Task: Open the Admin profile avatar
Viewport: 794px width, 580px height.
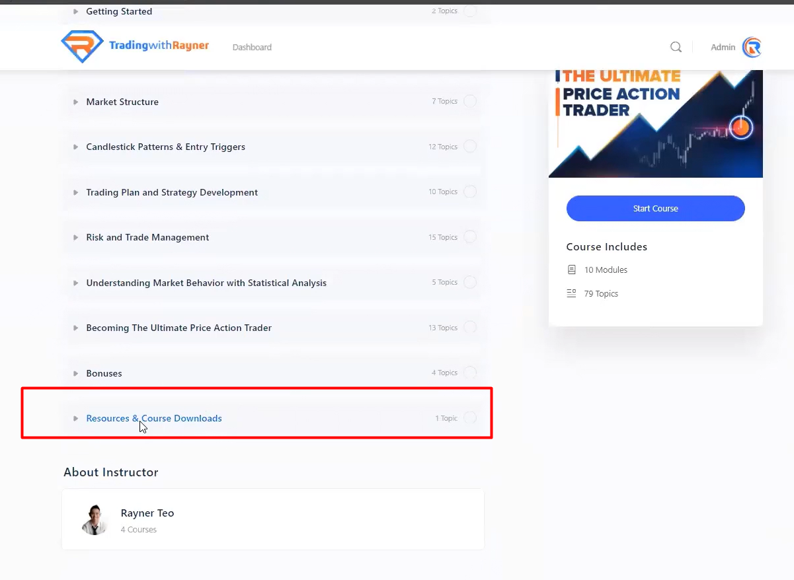Action: [x=752, y=47]
